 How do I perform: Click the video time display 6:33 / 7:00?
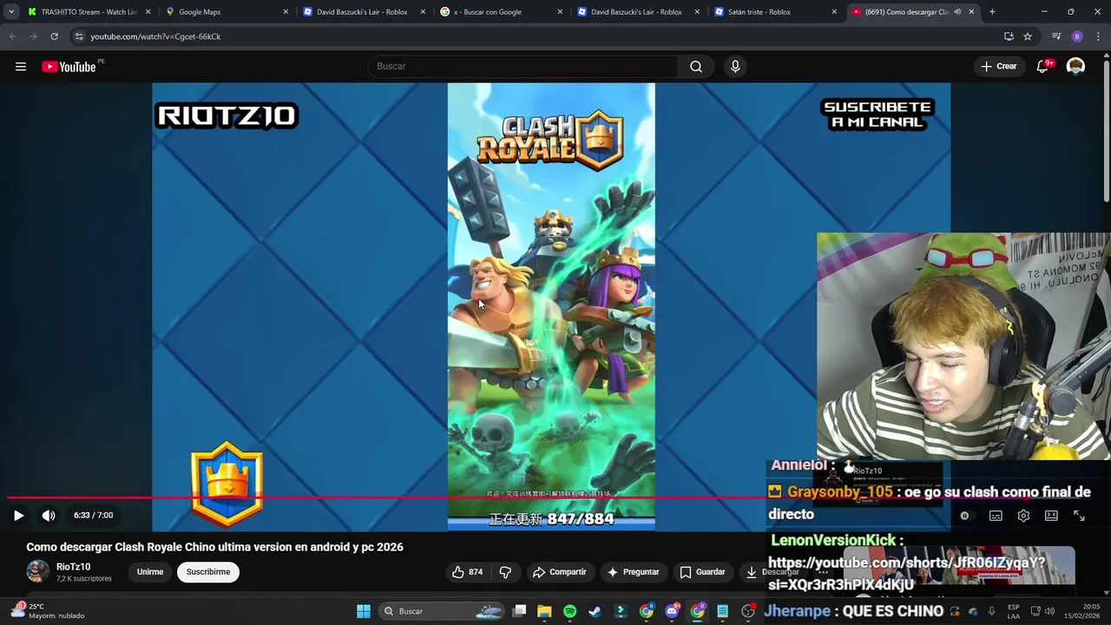(x=94, y=515)
